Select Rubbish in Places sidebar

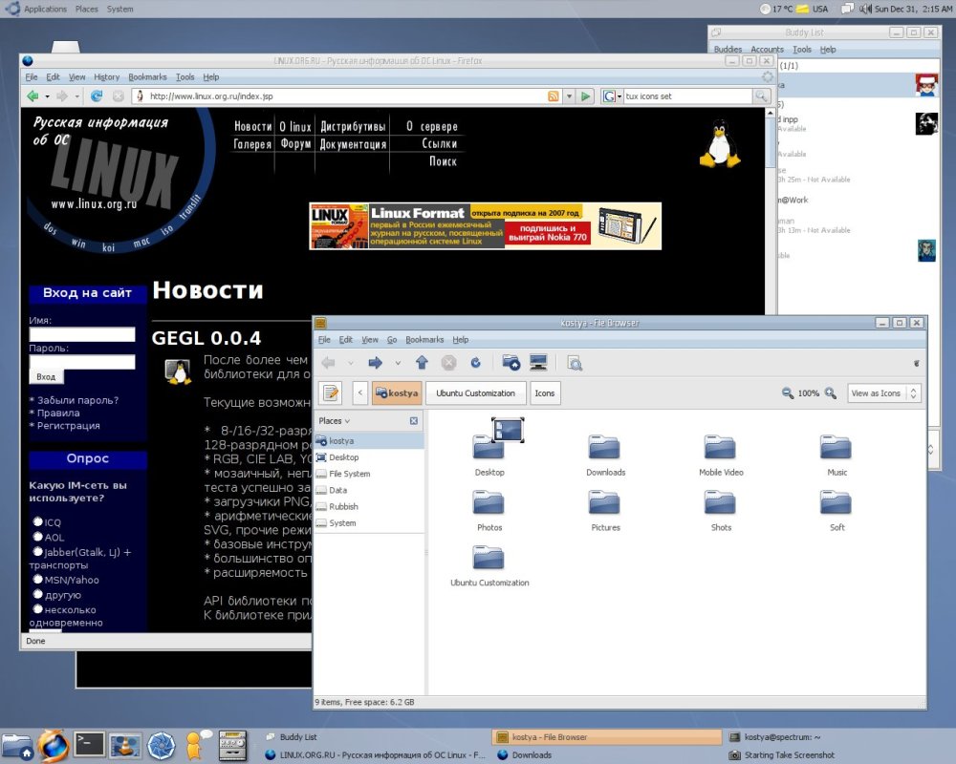pos(343,506)
